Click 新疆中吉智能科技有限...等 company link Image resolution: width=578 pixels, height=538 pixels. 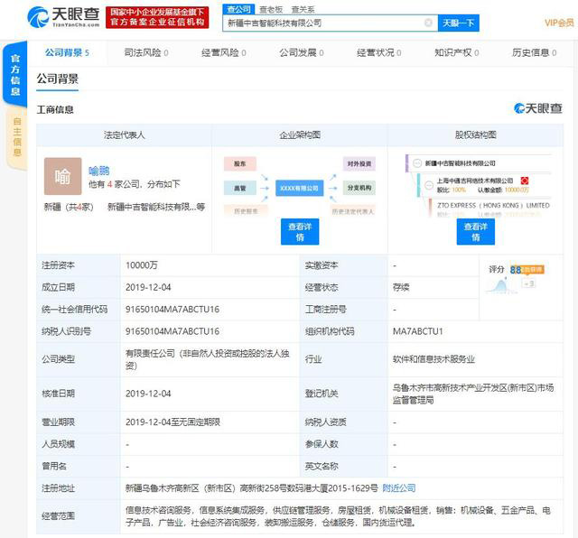click(156, 207)
